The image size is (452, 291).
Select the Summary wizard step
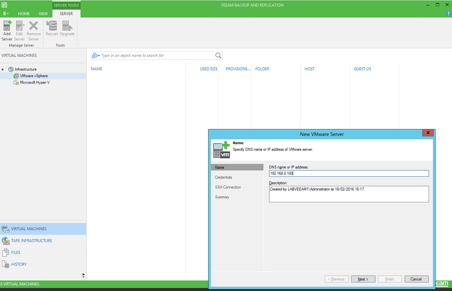(222, 197)
